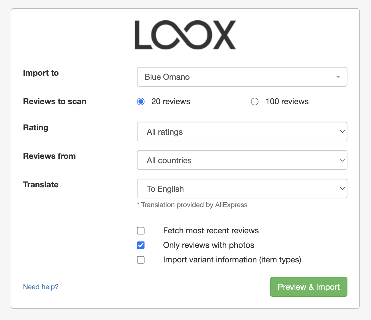371x320 pixels.
Task: Click the Translation provided by AliExpress note
Action: pos(192,205)
